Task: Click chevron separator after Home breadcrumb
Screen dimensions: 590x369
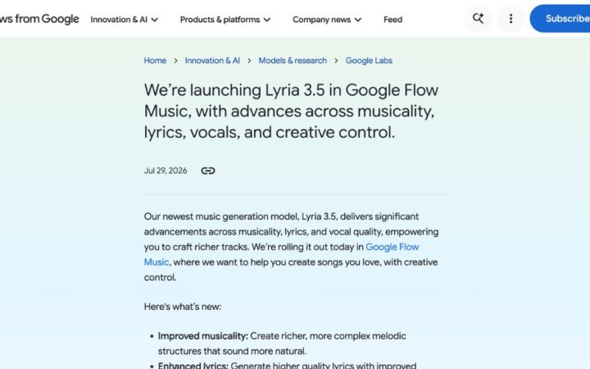Action: (175, 61)
